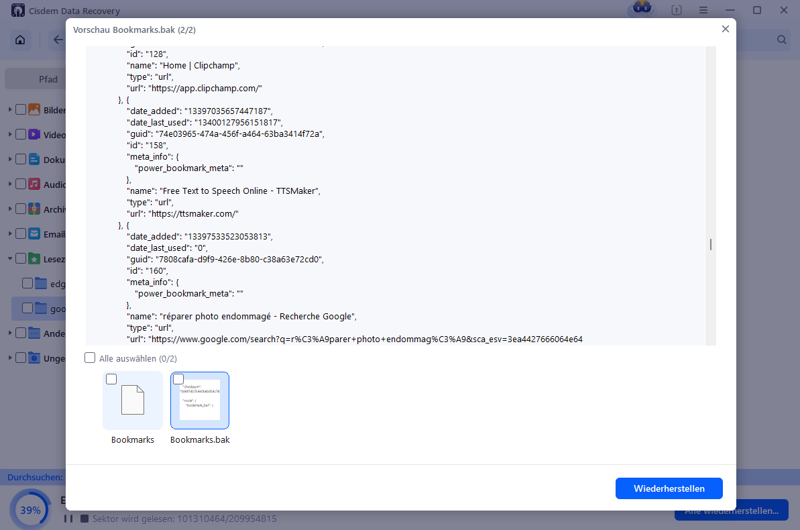Check the Andere category checkbox
Screen dimensions: 800x530
click(x=21, y=333)
